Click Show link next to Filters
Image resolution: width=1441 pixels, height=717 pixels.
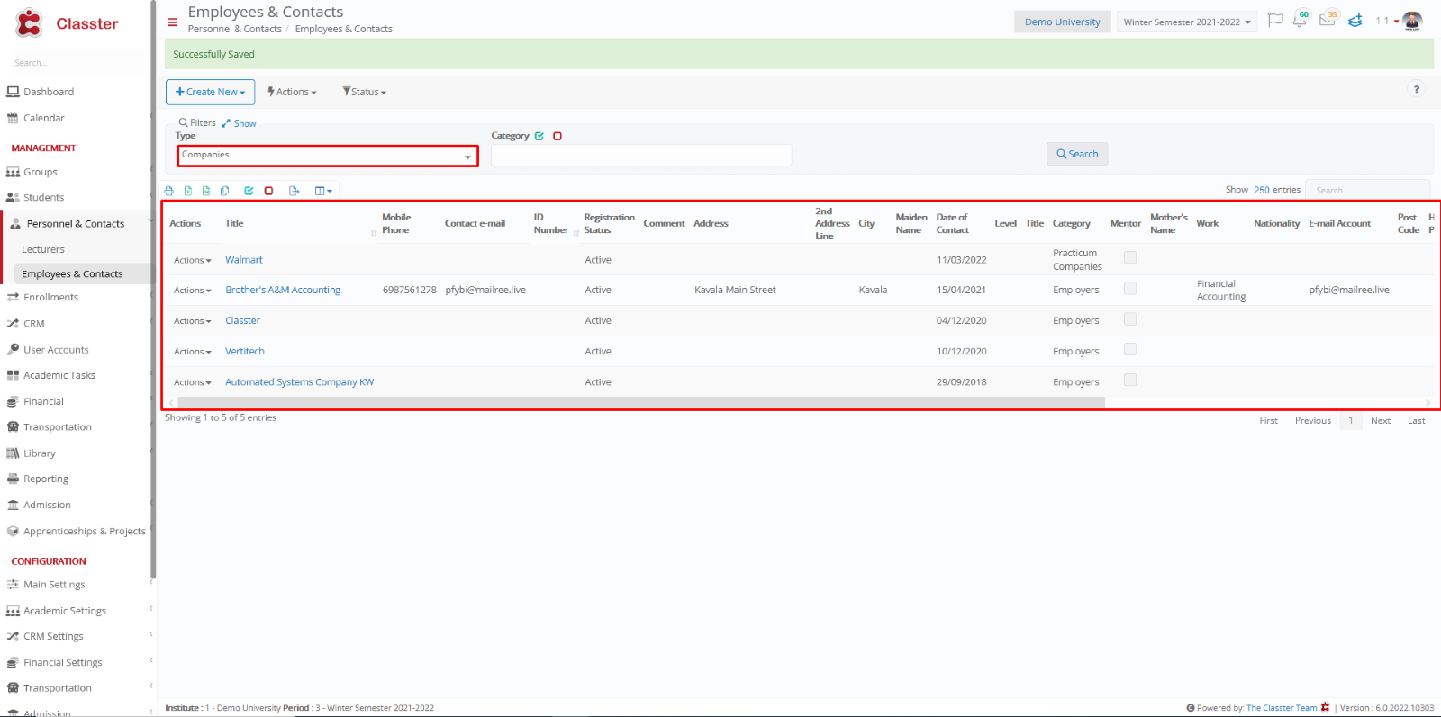pyautogui.click(x=245, y=124)
